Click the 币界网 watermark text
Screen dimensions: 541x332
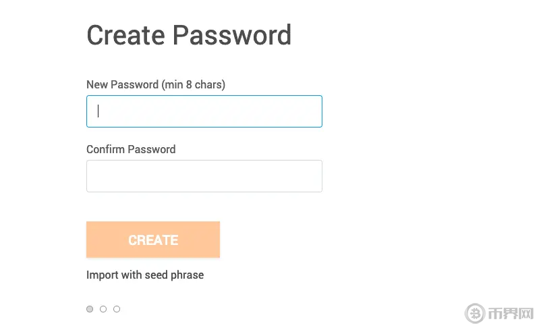click(511, 314)
